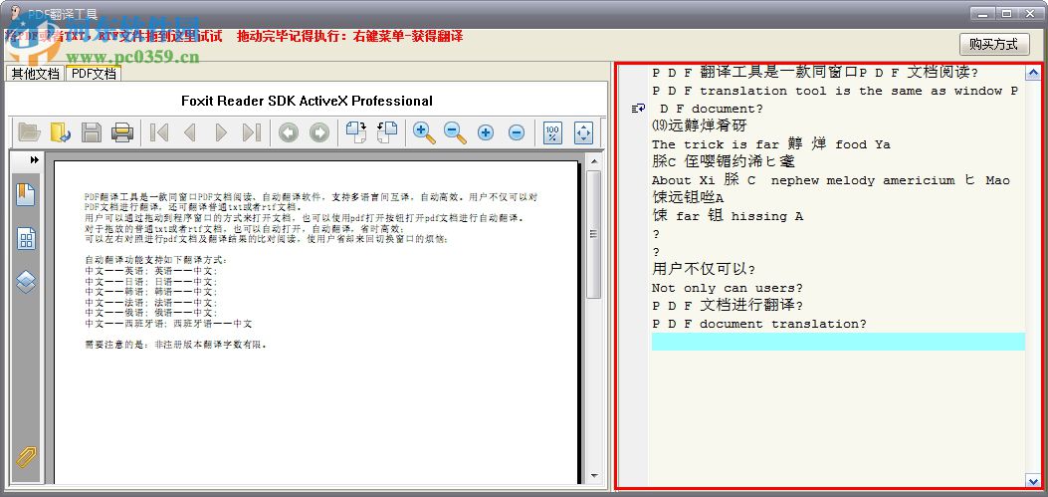Select the magnifier zoom-out tool
The height and width of the screenshot is (497, 1048).
pyautogui.click(x=455, y=132)
